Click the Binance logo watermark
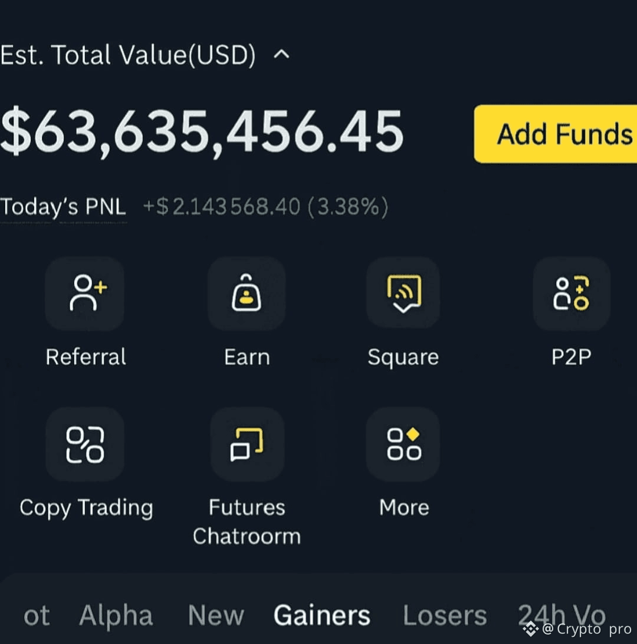Screen dimensions: 637x644 pos(530,629)
